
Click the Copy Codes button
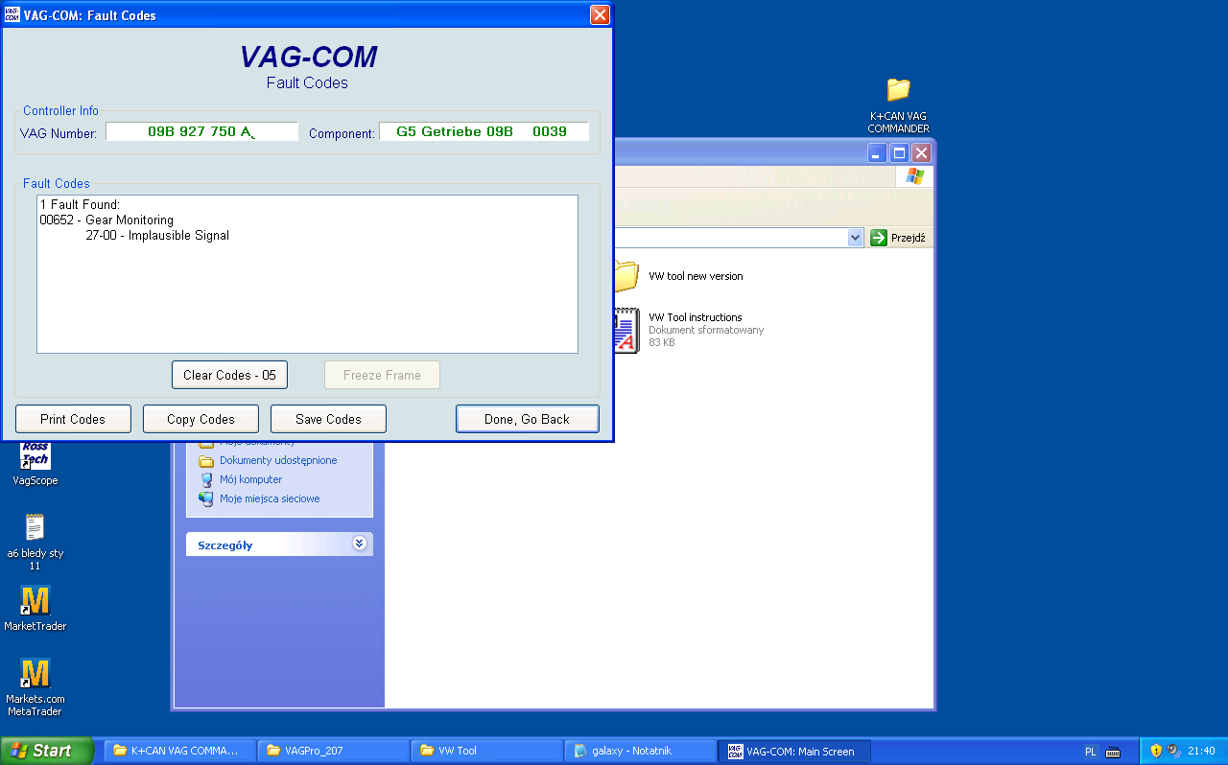[x=201, y=419]
